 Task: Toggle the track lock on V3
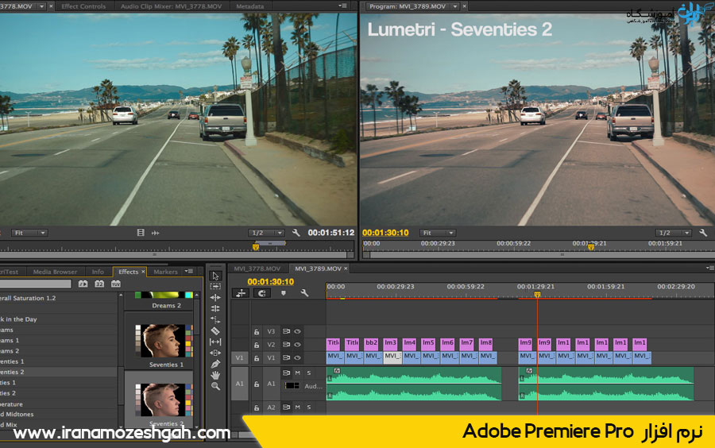pos(257,332)
